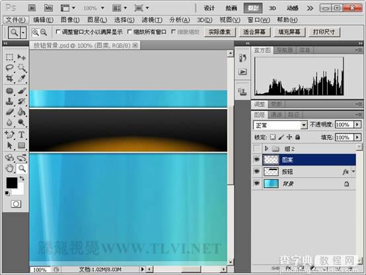Click the 填充屏幕 button
The width and height of the screenshot is (366, 275).
(289, 32)
